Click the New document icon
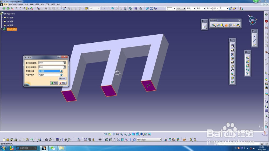The height and width of the screenshot is (151, 269). (x=4, y=140)
